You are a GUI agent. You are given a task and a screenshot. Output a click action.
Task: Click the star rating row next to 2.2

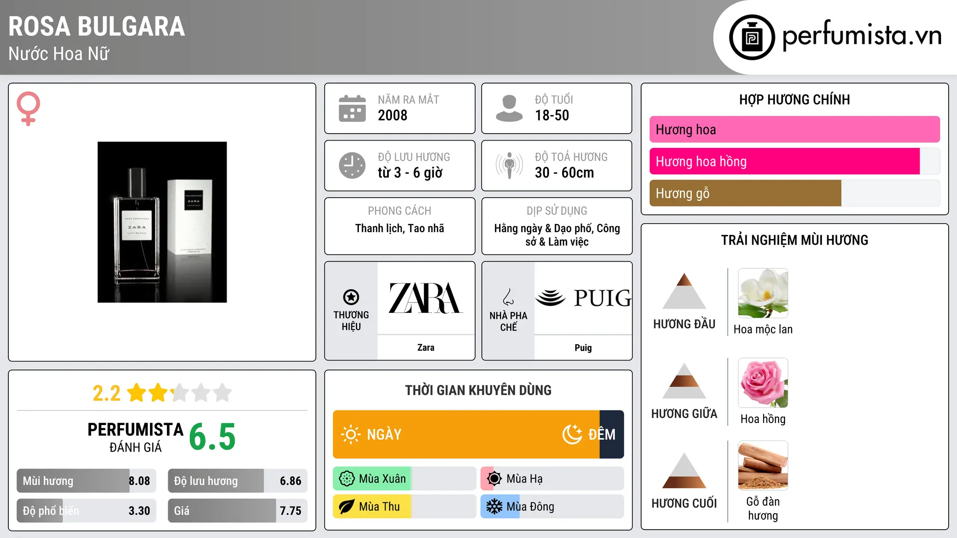pyautogui.click(x=179, y=393)
